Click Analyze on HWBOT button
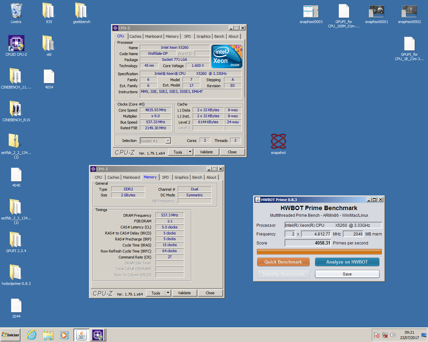 click(347, 262)
